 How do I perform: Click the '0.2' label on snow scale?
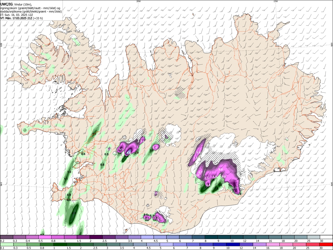point(2,241)
